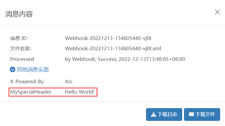Click the 下载日志 button text label
This screenshot has width=225, height=126.
(x=167, y=114)
